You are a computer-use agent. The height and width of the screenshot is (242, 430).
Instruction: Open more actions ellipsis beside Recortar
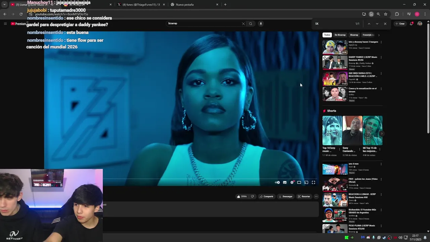click(x=316, y=197)
